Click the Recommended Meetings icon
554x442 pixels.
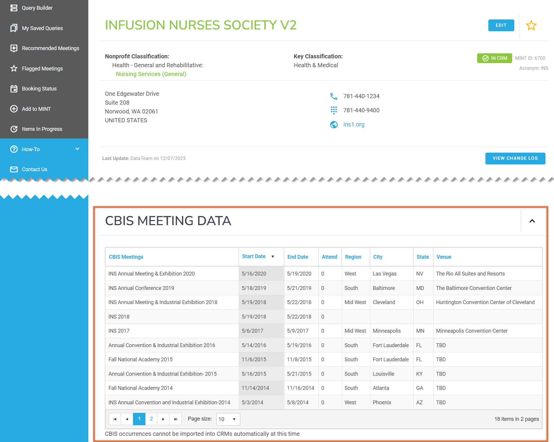(14, 48)
